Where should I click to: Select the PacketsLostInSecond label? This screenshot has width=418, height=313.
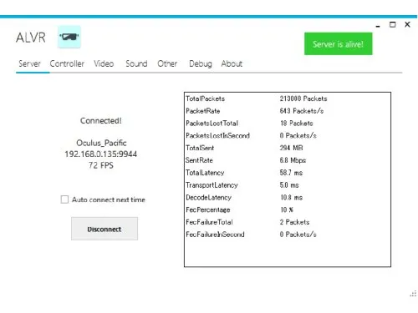[x=217, y=135]
